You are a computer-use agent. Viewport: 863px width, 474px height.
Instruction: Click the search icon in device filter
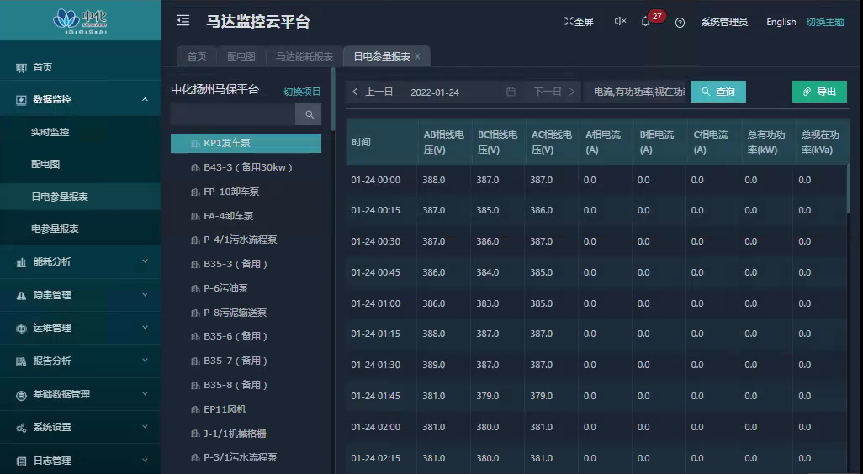pos(309,114)
